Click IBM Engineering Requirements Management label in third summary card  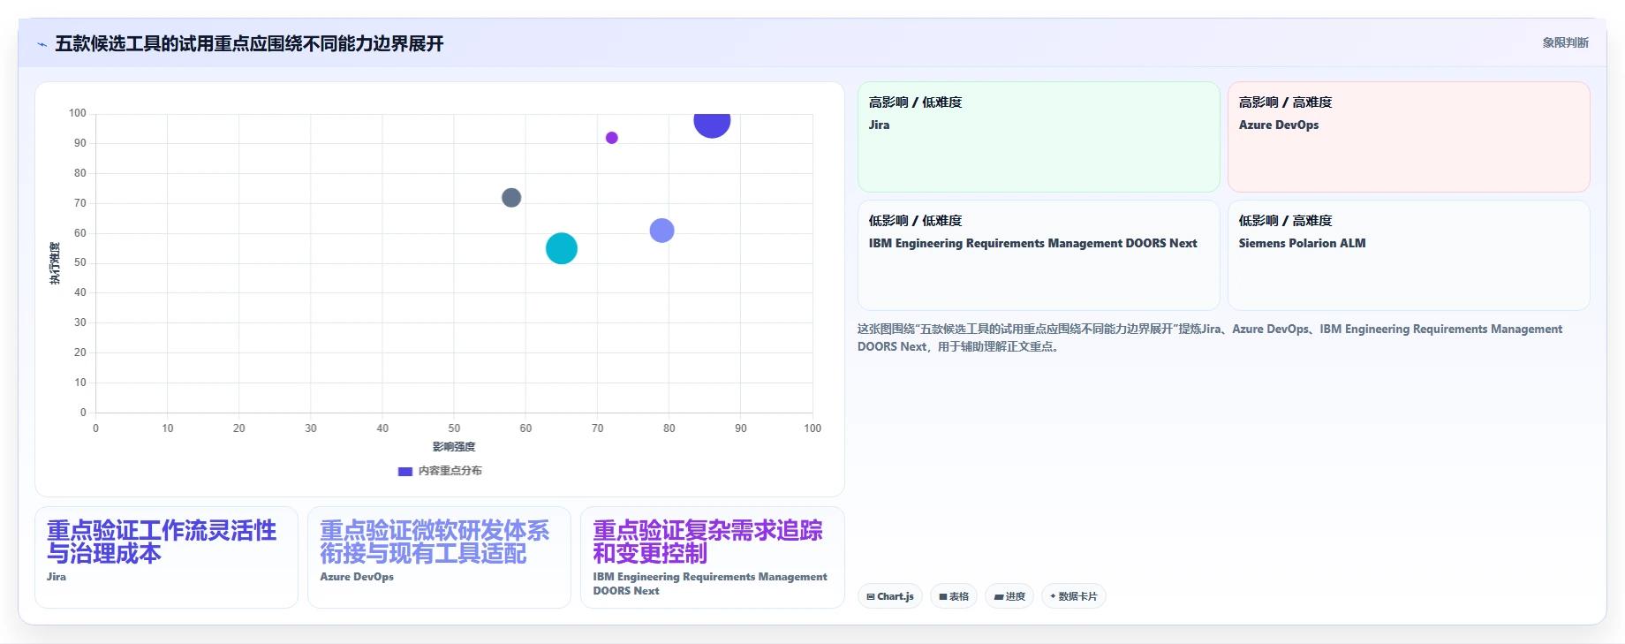click(710, 584)
